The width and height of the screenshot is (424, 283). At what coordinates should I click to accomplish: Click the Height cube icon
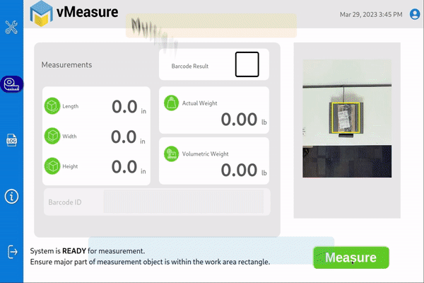coord(52,166)
